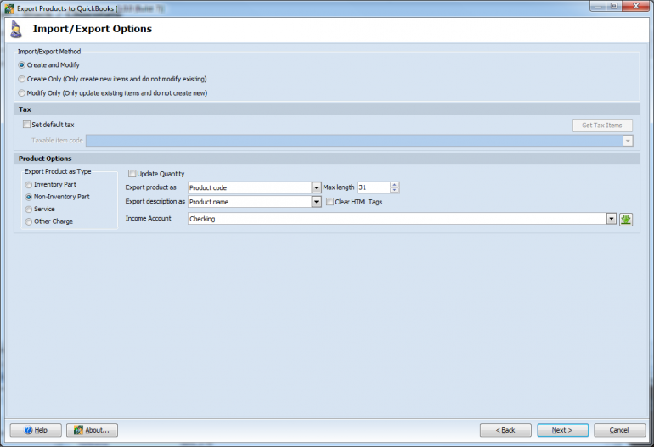The image size is (654, 447).
Task: Enable the Set default tax checkbox
Action: pos(26,124)
